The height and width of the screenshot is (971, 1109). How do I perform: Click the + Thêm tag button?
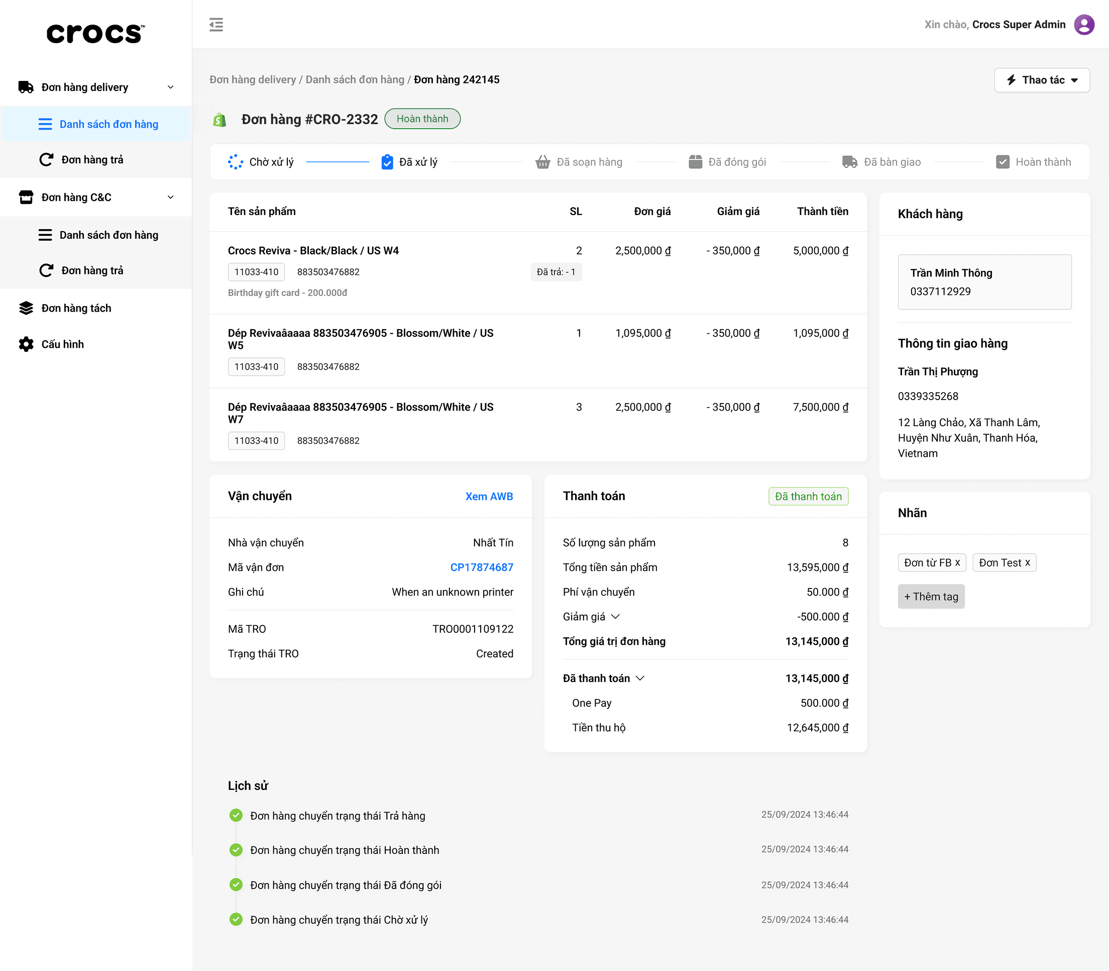click(931, 597)
